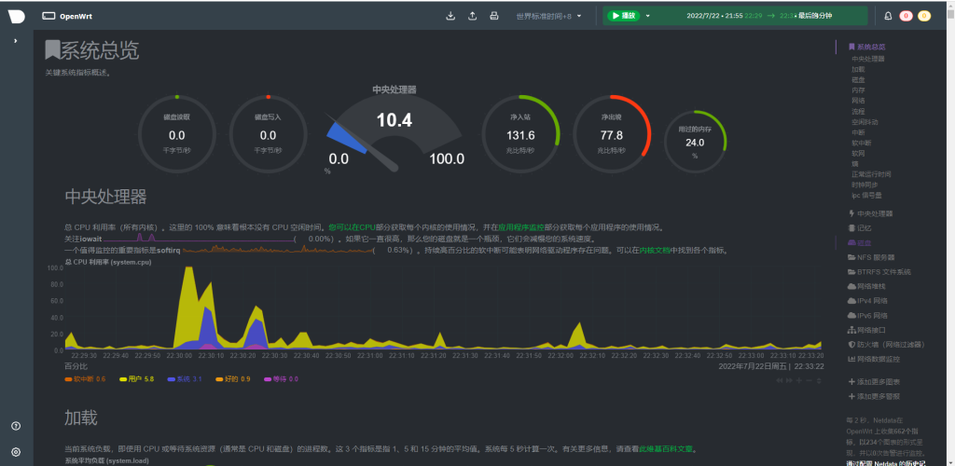Screen dimensions: 955x466
Task: Click the download/import snapshot icon in top bar
Action: 450,16
